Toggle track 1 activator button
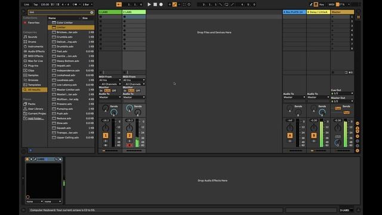 coord(106,136)
